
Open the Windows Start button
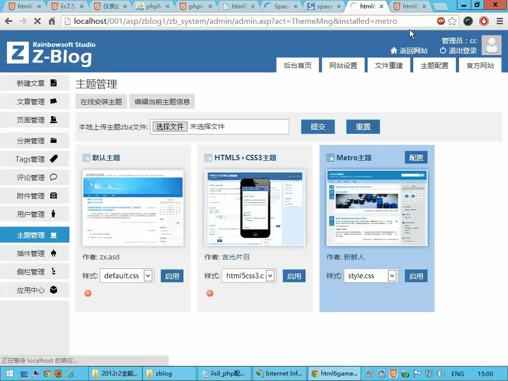pyautogui.click(x=9, y=374)
